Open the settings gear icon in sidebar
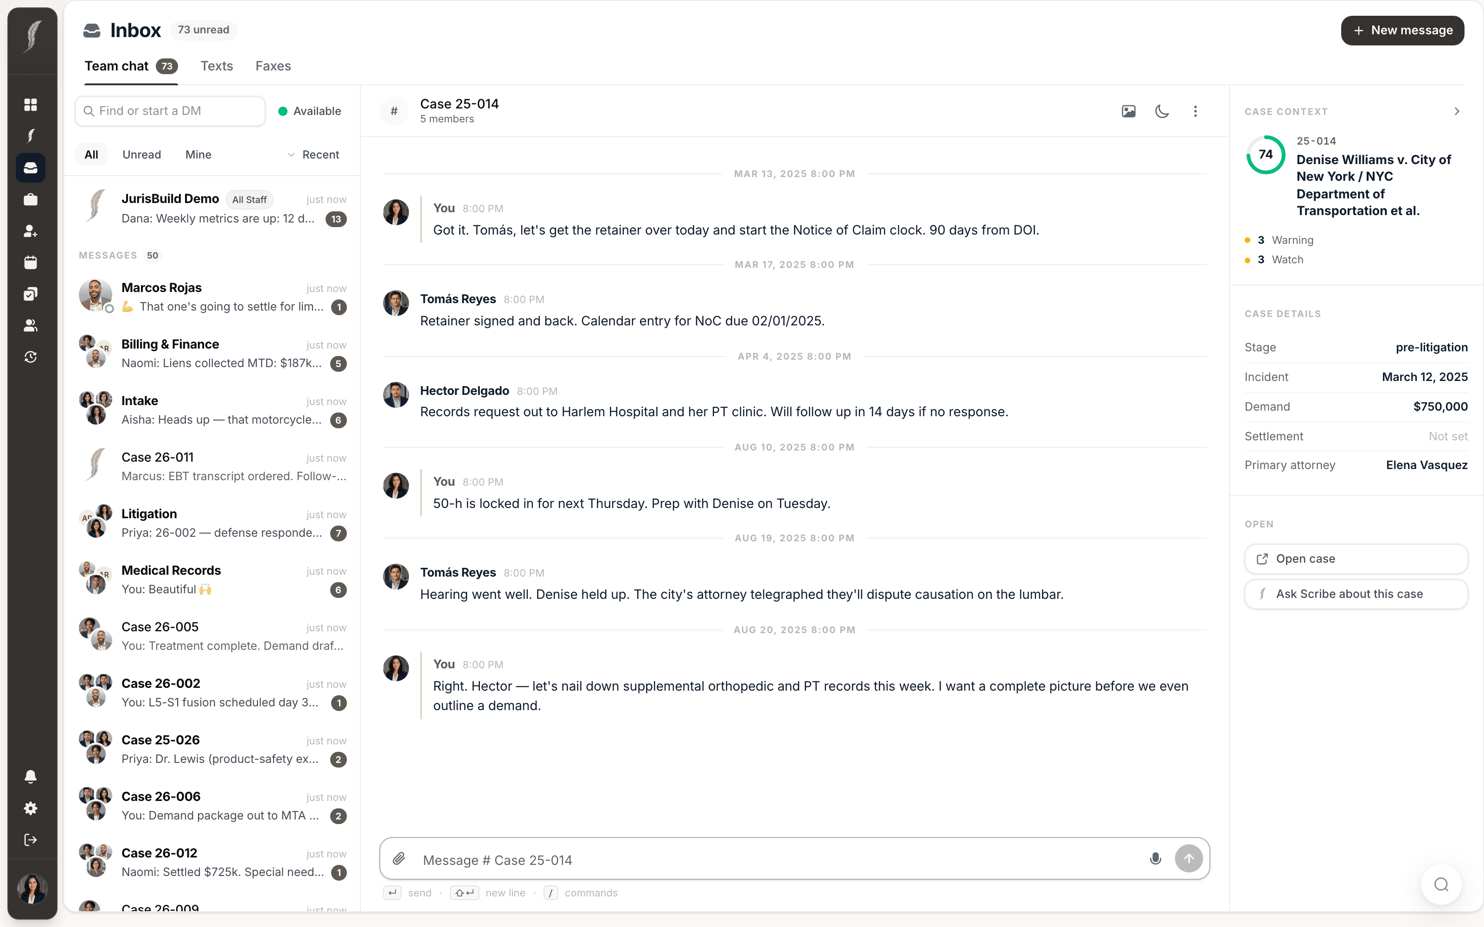Screen dimensions: 1484x927 (x=31, y=808)
